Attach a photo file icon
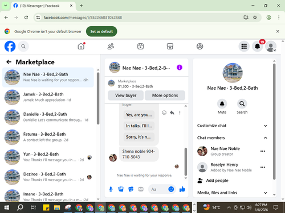Viewport: 285px width, 213px height. (x=121, y=189)
